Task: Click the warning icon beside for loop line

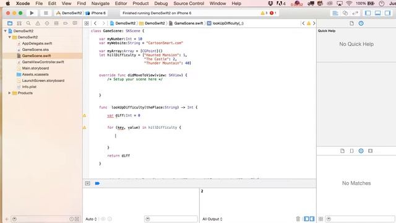Action: pyautogui.click(x=85, y=128)
